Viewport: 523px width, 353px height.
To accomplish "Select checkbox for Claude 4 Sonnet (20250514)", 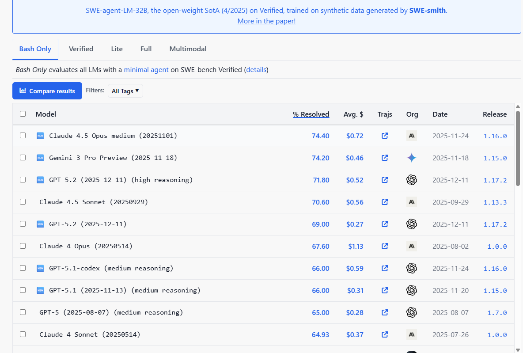I will click(23, 334).
